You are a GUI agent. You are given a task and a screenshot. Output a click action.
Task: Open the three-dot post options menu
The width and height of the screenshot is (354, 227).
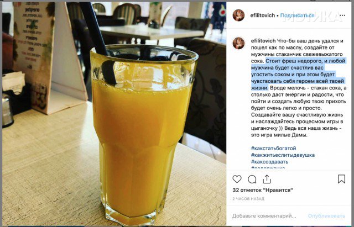[342, 15]
